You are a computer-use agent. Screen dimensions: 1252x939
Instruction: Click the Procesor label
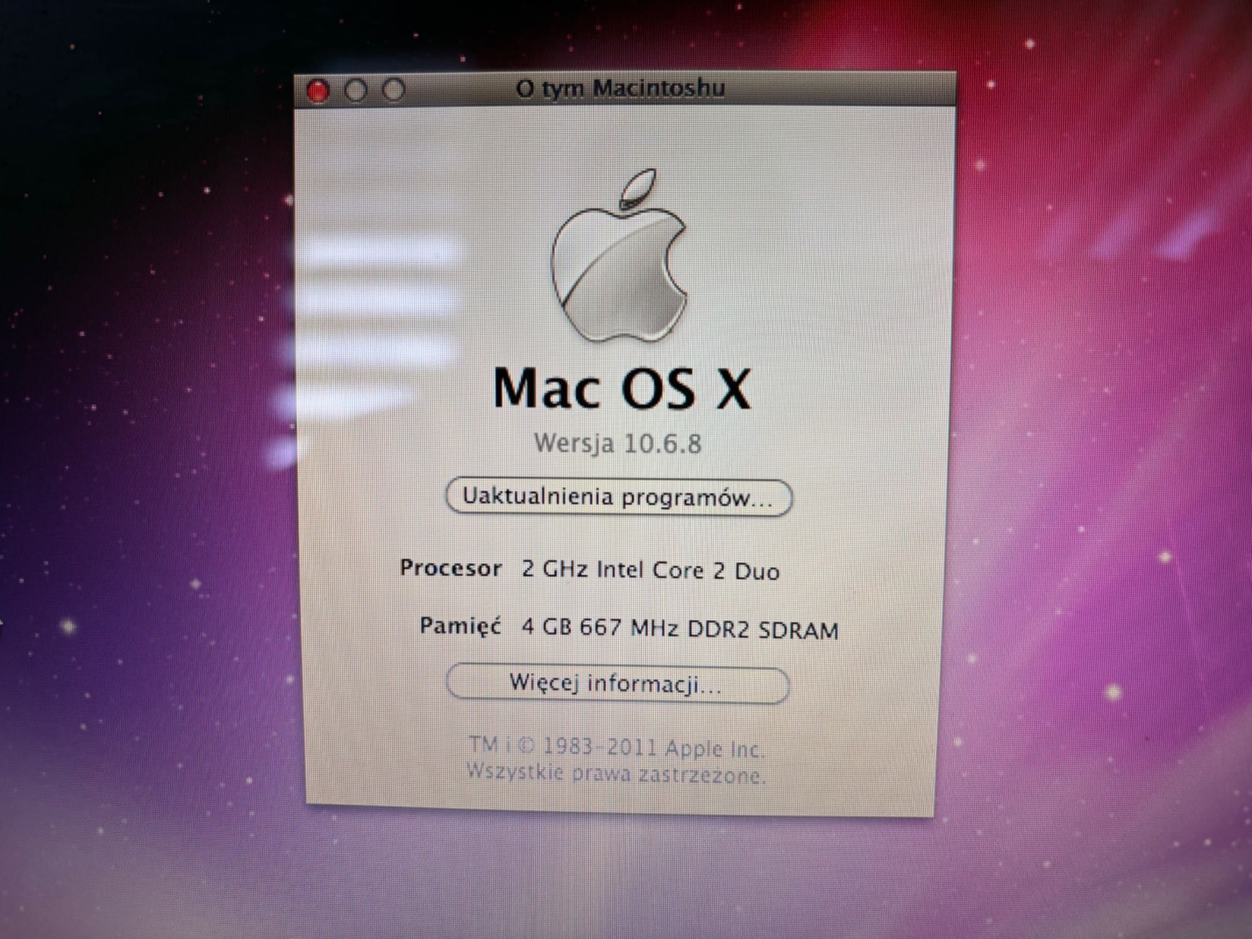coord(451,568)
